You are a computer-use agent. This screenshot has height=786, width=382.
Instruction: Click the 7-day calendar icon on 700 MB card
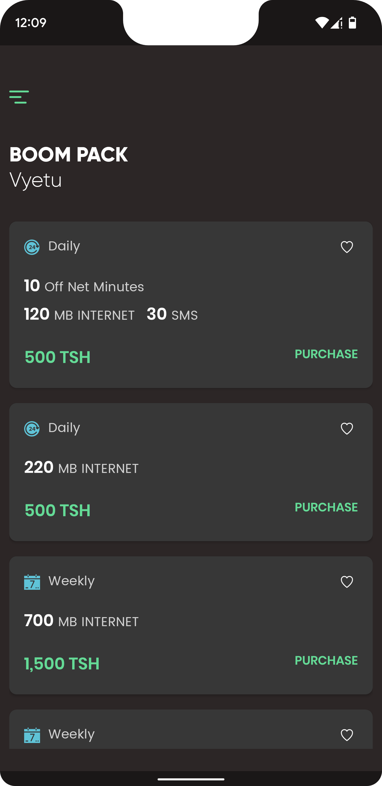click(32, 582)
